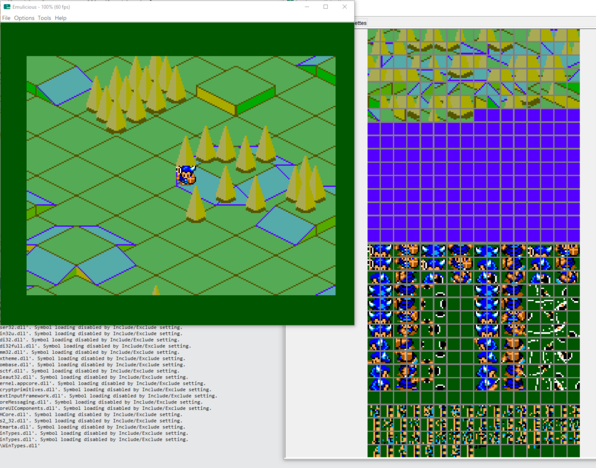Click the last log line ending WinTypes.dll'

[20, 446]
